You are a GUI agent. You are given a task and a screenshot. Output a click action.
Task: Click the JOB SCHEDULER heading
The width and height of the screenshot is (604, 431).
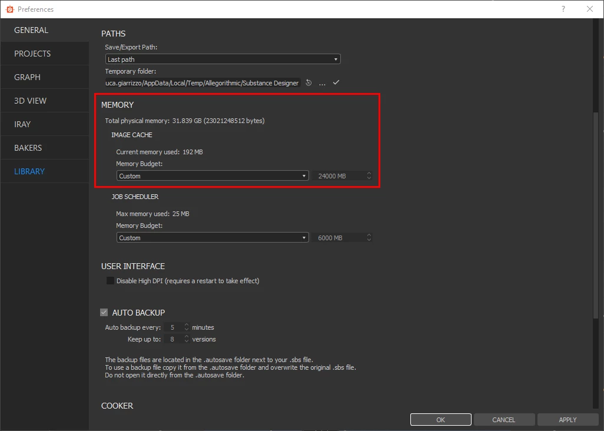pos(135,197)
